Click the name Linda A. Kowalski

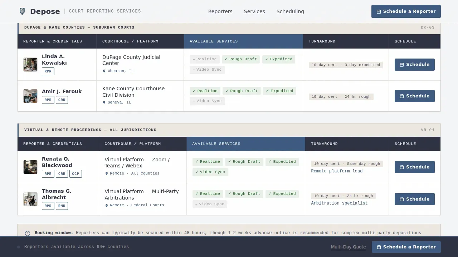pyautogui.click(x=54, y=60)
